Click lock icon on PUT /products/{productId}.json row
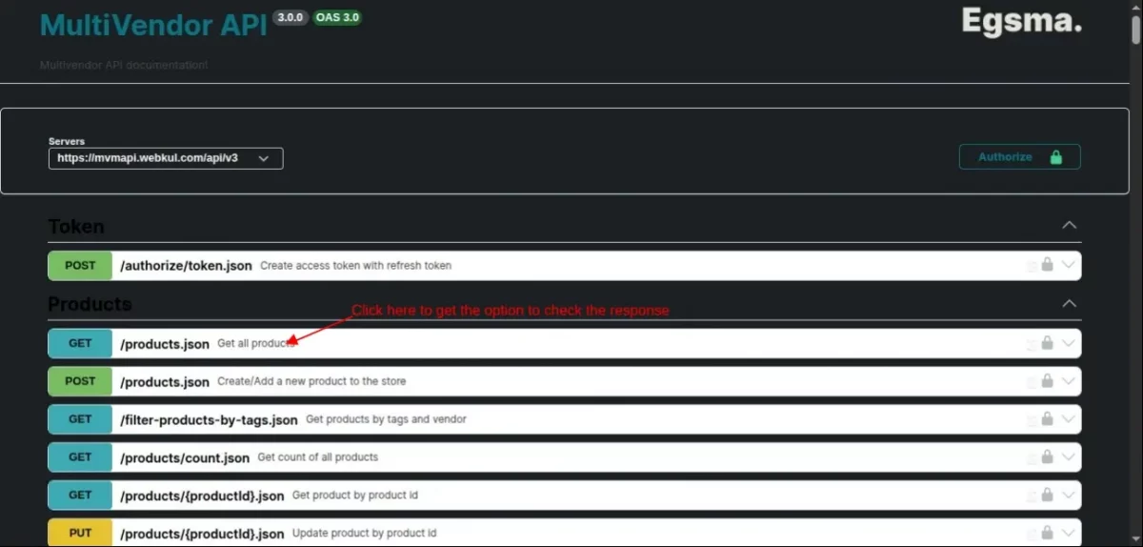This screenshot has width=1143, height=547. tap(1047, 533)
